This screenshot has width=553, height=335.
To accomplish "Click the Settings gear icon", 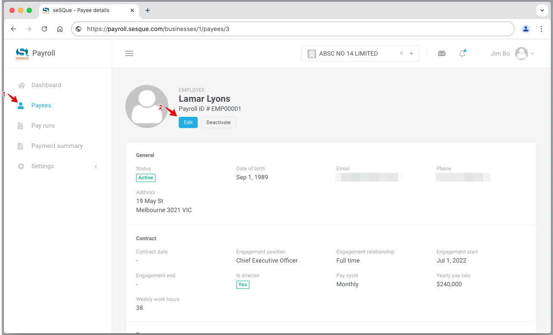I will [x=21, y=166].
